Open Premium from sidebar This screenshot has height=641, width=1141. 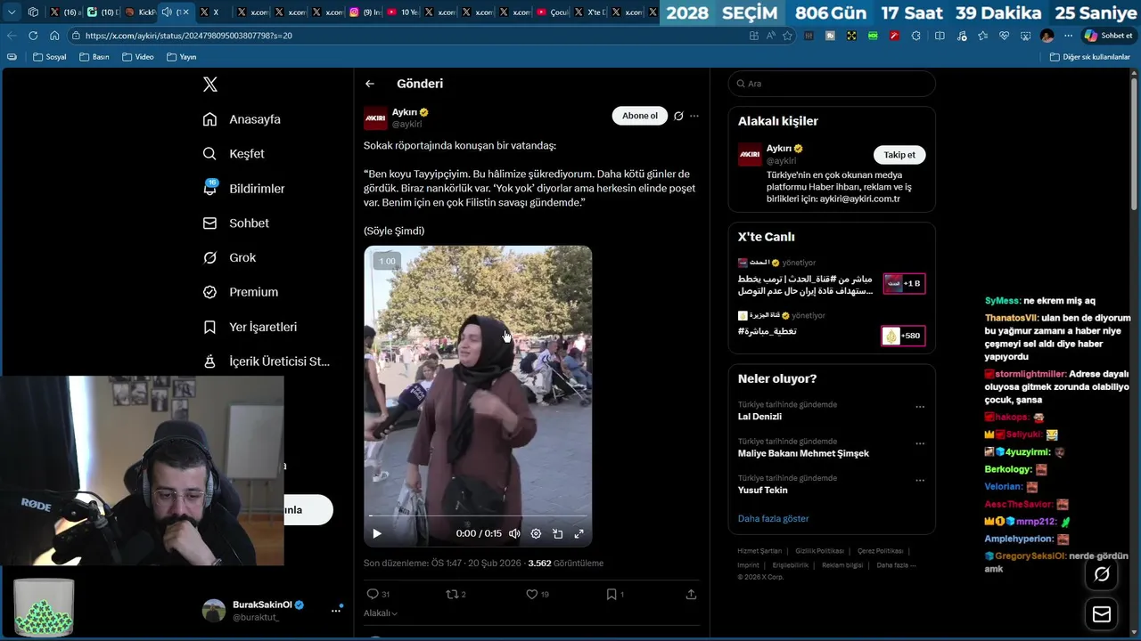click(x=240, y=292)
